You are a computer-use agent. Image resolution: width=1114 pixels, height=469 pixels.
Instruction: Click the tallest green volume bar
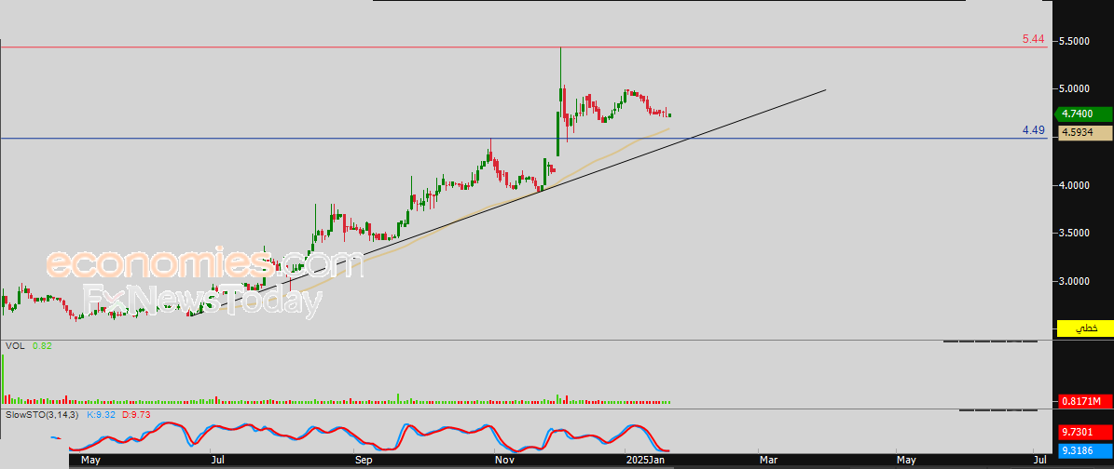coord(2,379)
